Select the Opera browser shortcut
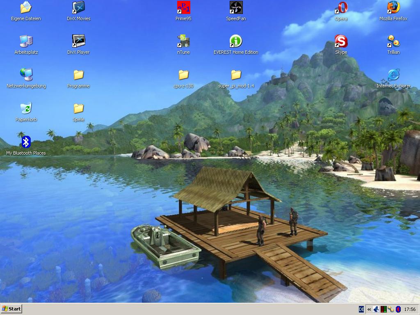Screen dimensions: 420x315 click(341, 7)
